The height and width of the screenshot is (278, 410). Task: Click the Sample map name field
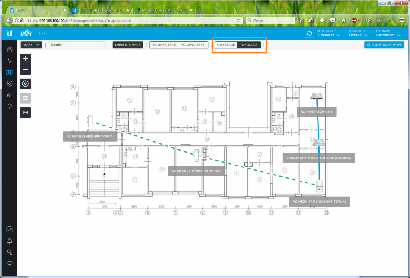pos(77,45)
